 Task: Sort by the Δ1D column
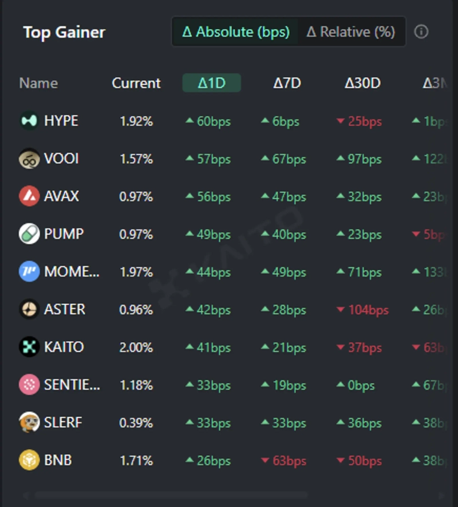click(x=212, y=84)
